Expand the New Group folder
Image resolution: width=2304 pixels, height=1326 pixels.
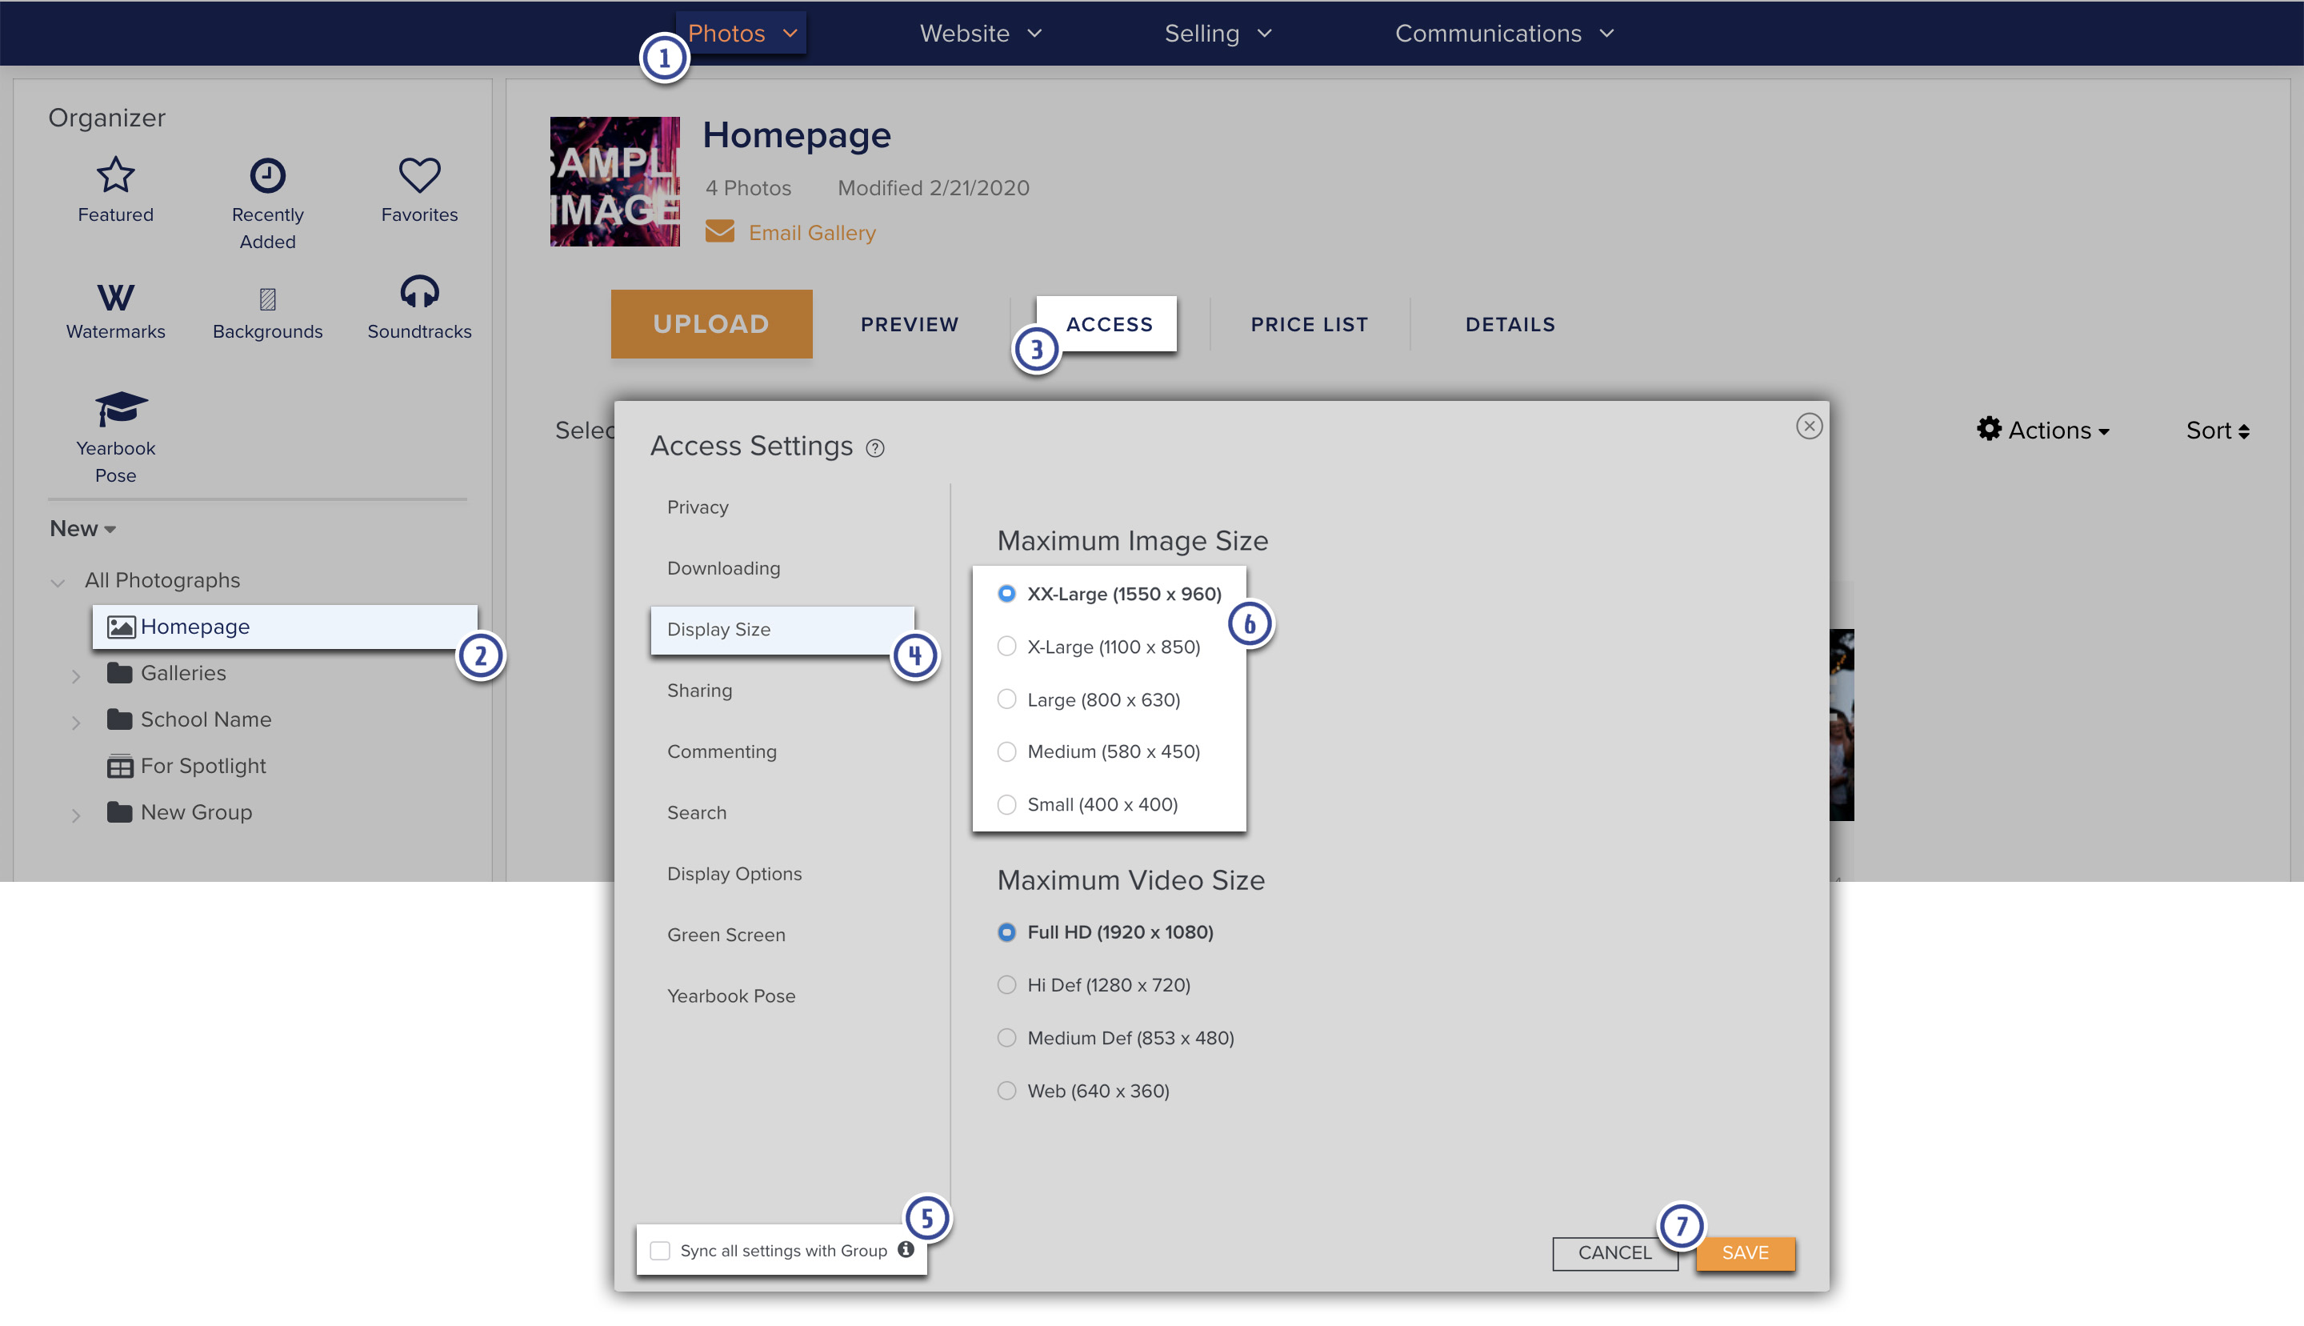point(75,816)
